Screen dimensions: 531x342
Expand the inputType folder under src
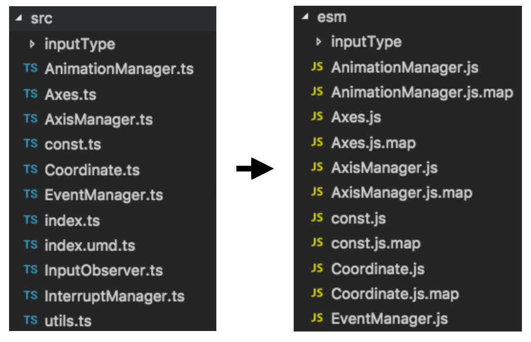click(32, 44)
